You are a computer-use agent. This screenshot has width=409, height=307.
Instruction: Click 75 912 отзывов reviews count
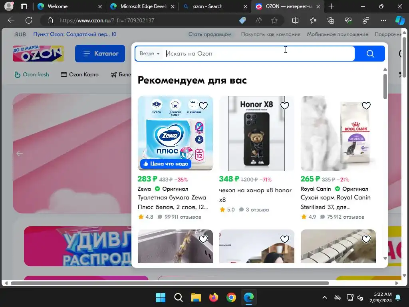(342, 217)
